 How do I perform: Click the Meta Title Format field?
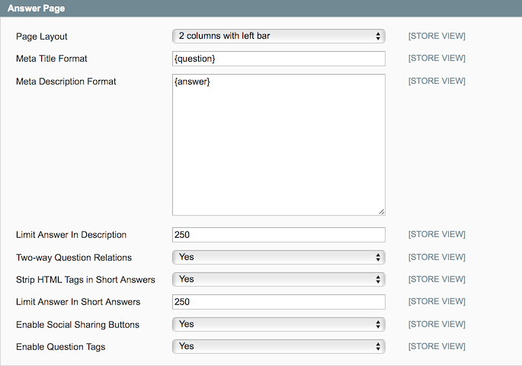tap(278, 59)
